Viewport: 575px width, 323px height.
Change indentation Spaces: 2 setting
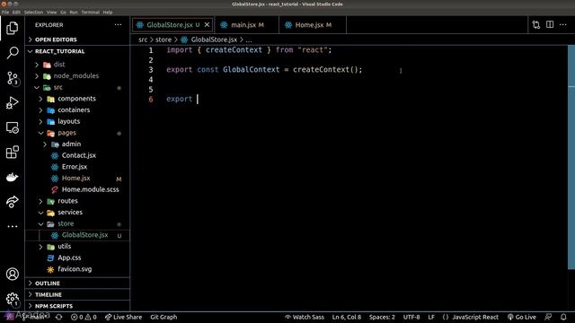(382, 317)
